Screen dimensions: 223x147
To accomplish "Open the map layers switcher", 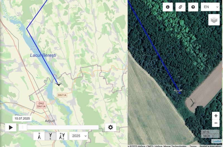I will click(x=214, y=20).
